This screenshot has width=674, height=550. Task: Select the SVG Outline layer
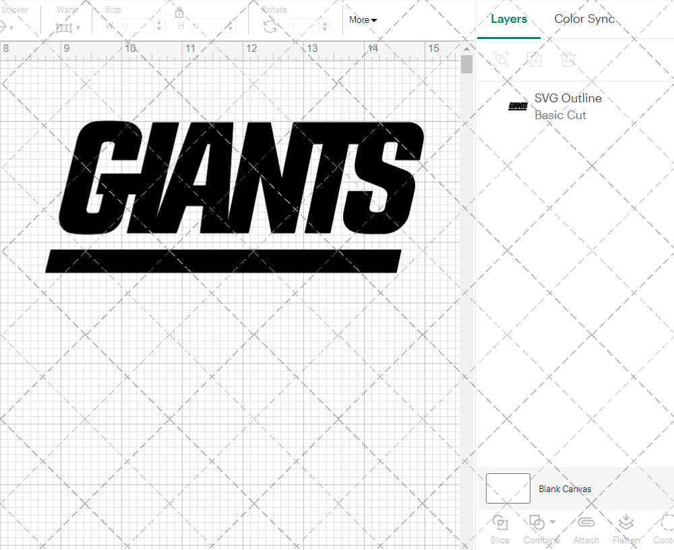click(x=568, y=106)
